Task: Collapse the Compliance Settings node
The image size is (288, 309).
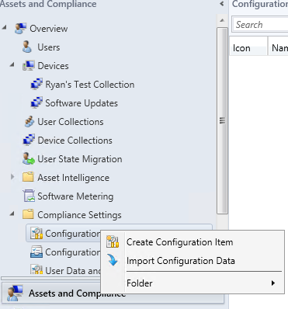Action: coord(12,214)
